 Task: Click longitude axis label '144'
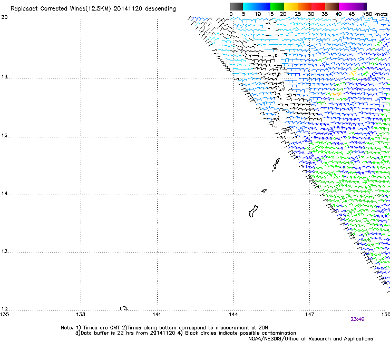[233, 315]
